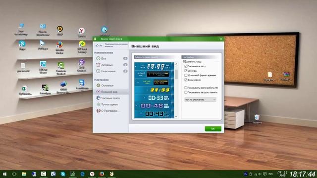Select the Mozilla Firefox desktop icon
The height and width of the screenshot is (178, 317).
click(59, 47)
